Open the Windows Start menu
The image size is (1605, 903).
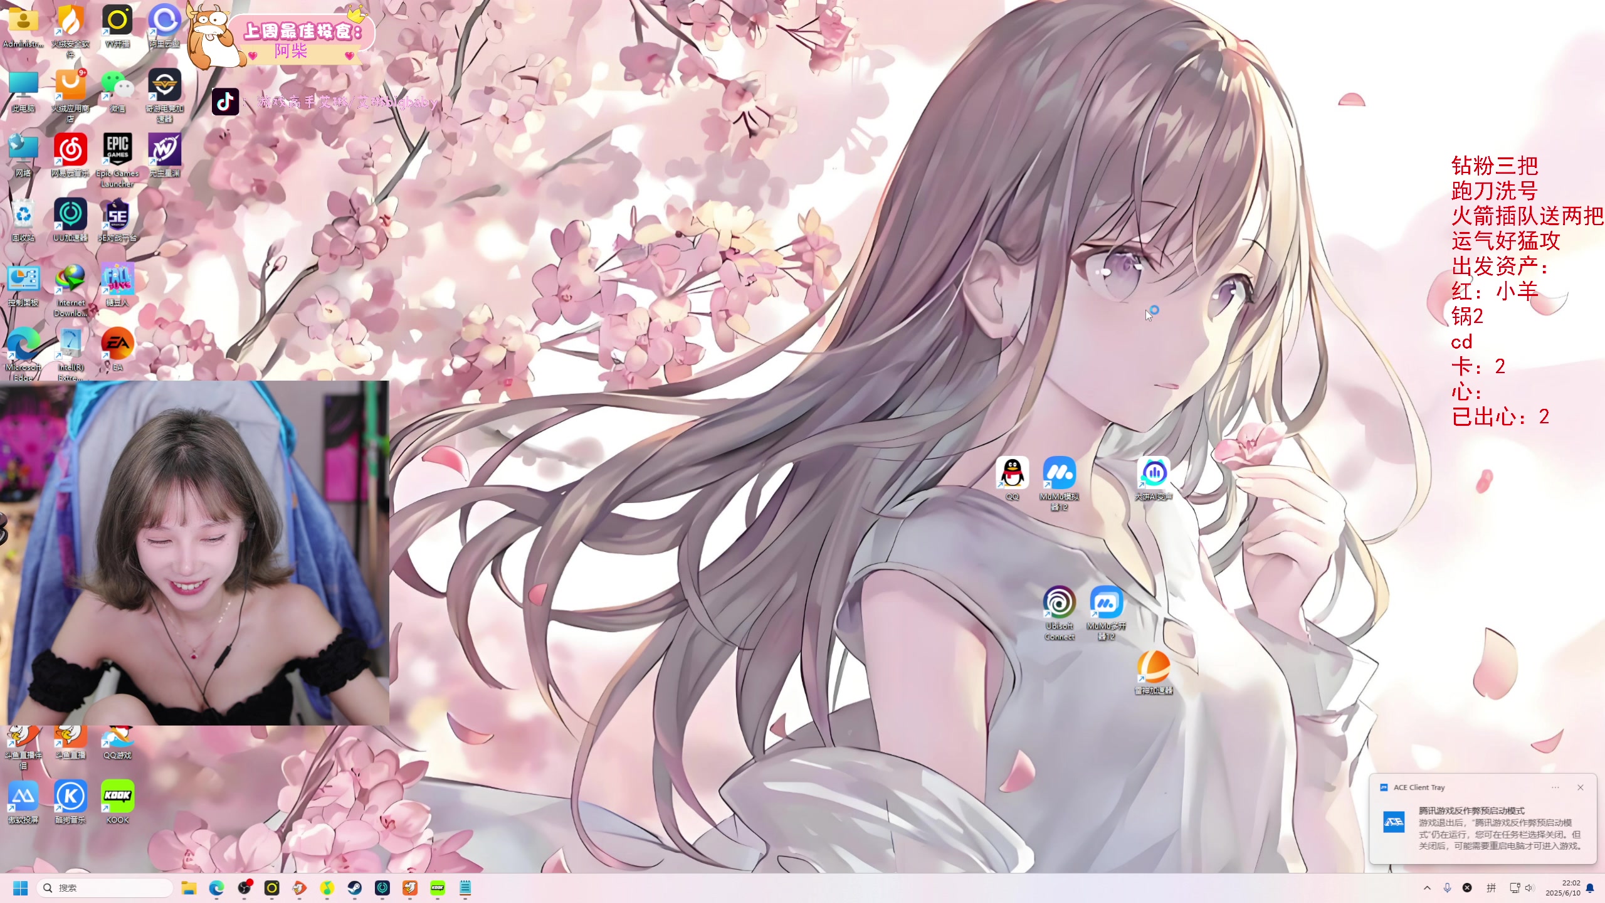tap(20, 888)
